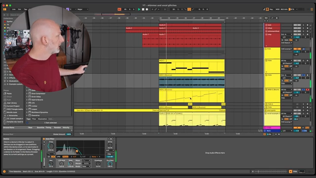The width and height of the screenshot is (316, 178).
Task: Expand the Grain Delay folder
Action: (x=27, y=97)
